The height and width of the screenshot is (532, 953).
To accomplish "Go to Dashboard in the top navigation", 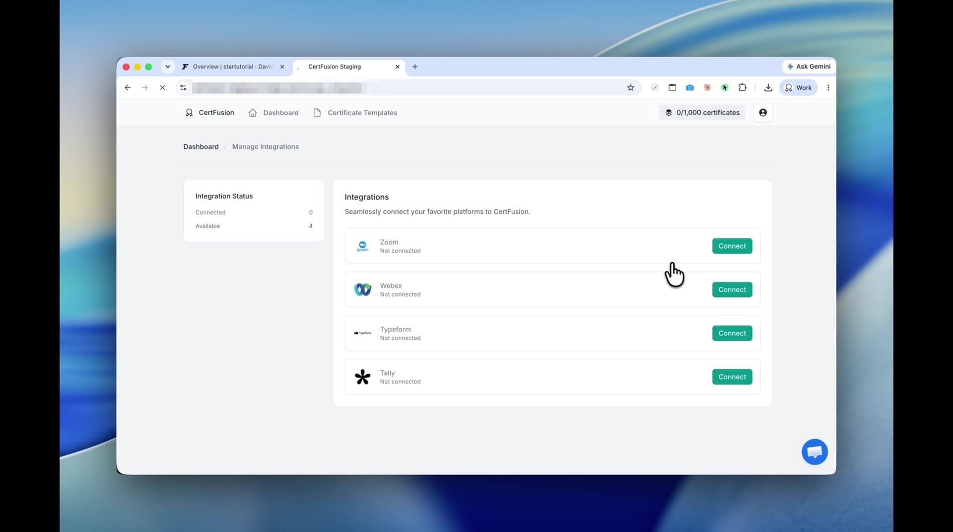I will click(x=273, y=113).
